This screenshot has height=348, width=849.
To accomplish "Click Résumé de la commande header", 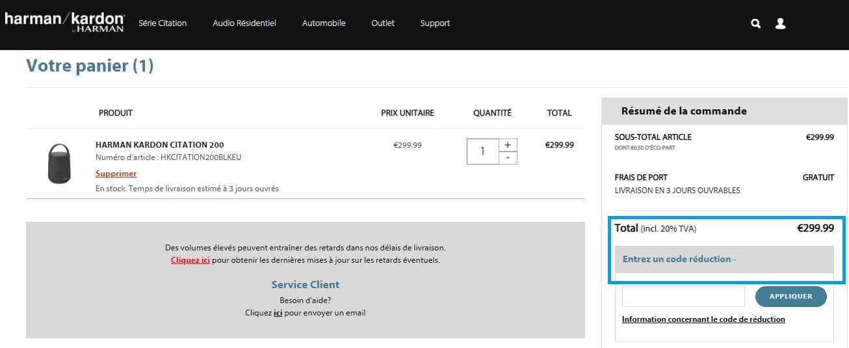I will [x=684, y=111].
